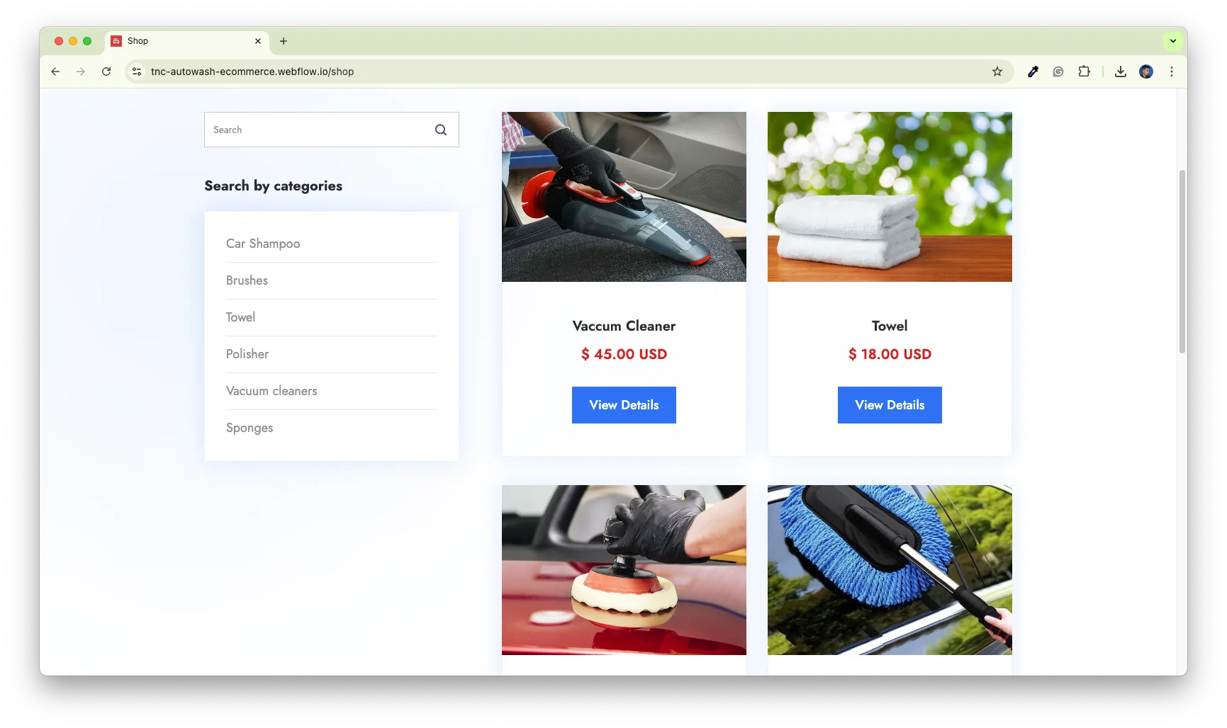This screenshot has width=1227, height=728.
Task: Filter by Vacuum cleaners category
Action: pyautogui.click(x=271, y=391)
